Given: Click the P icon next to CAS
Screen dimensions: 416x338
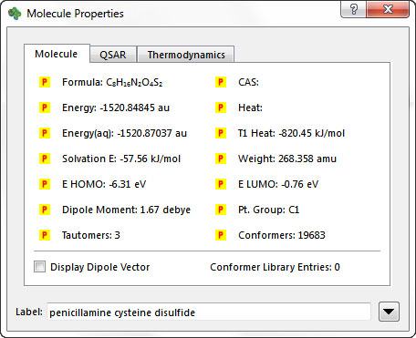Looking at the screenshot, I should [x=221, y=82].
